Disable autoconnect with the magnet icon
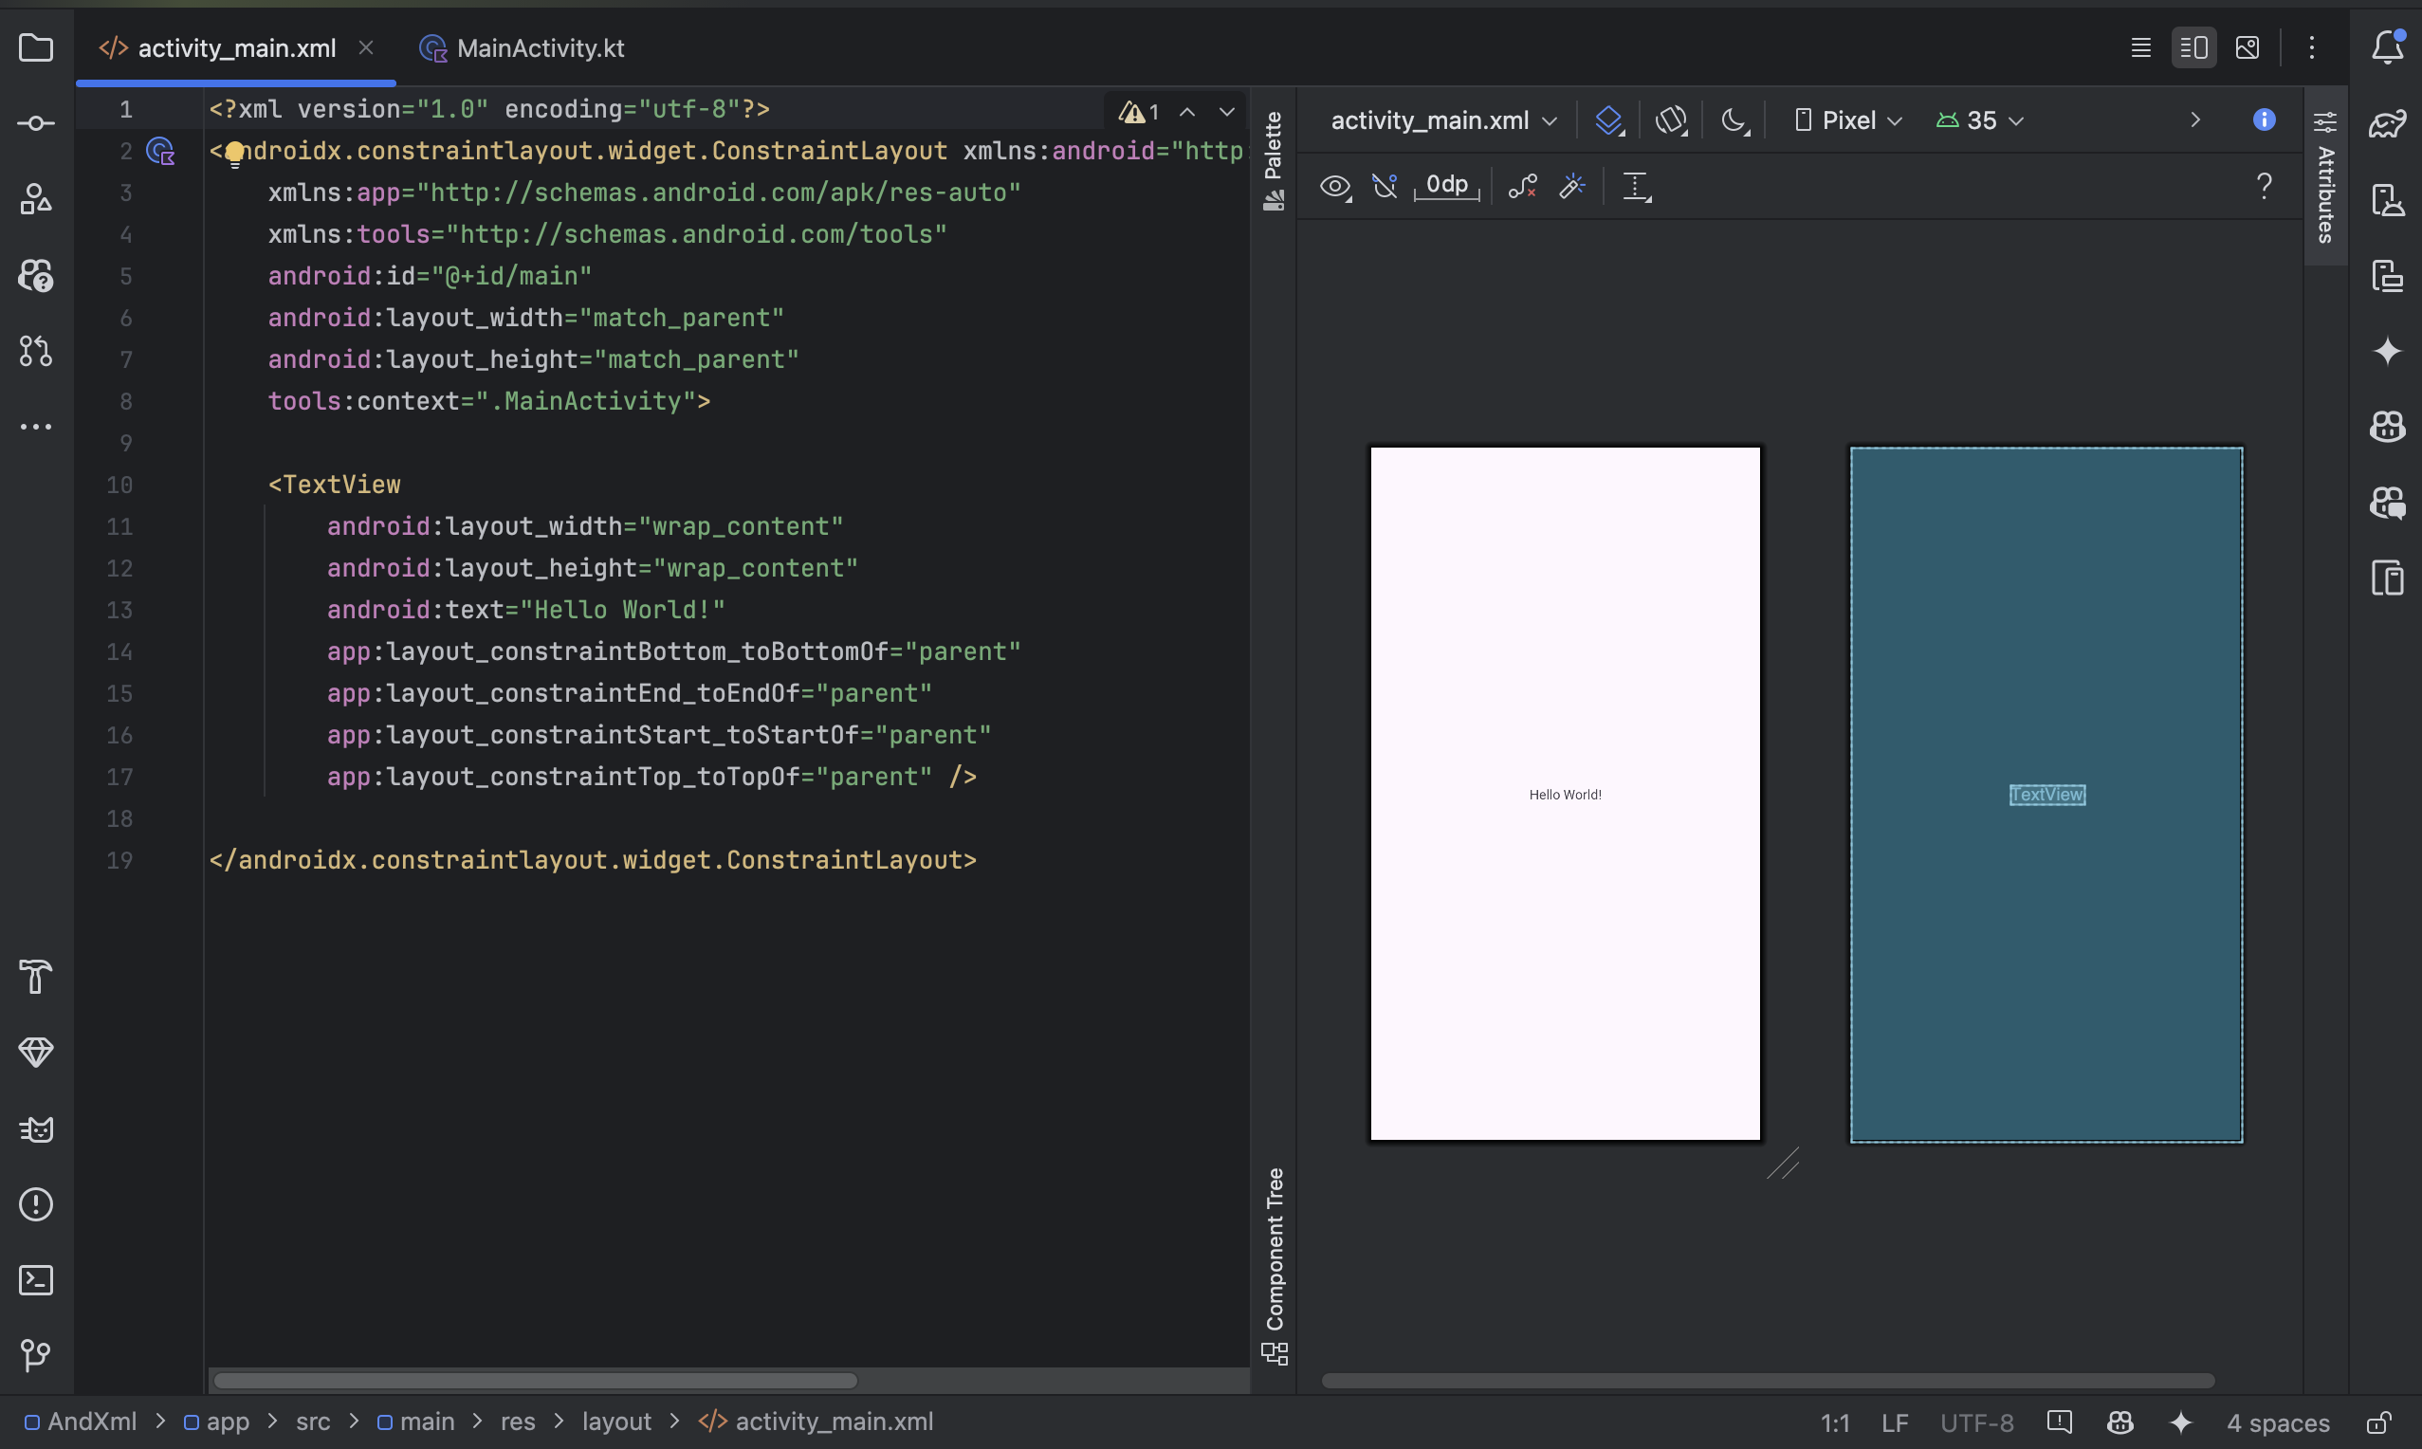 (1385, 186)
